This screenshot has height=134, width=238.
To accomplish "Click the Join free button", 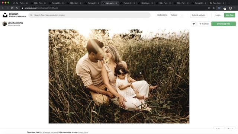I will pos(229,15).
